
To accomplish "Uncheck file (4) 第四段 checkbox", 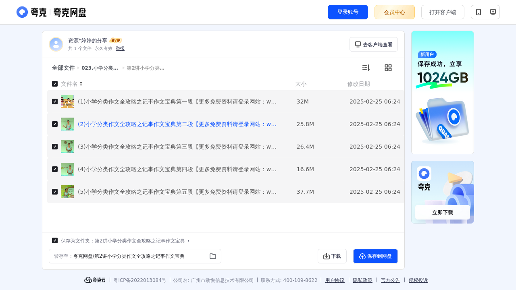I will click(x=55, y=169).
